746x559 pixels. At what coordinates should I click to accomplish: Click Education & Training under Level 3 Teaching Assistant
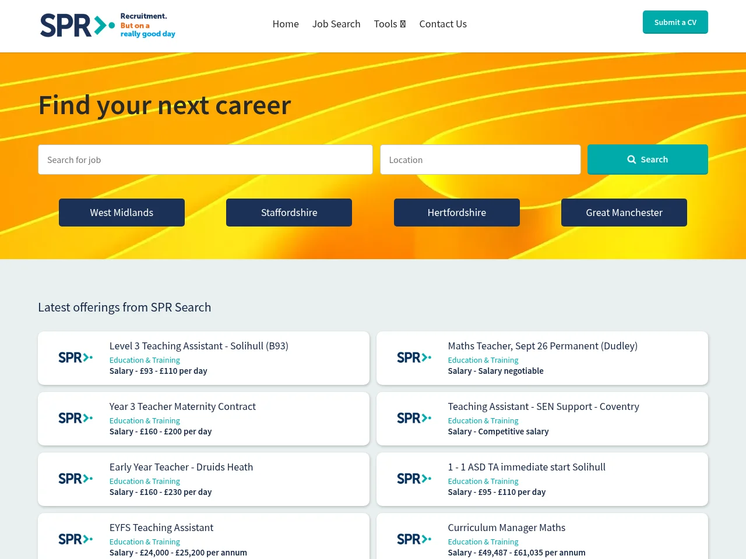145,360
